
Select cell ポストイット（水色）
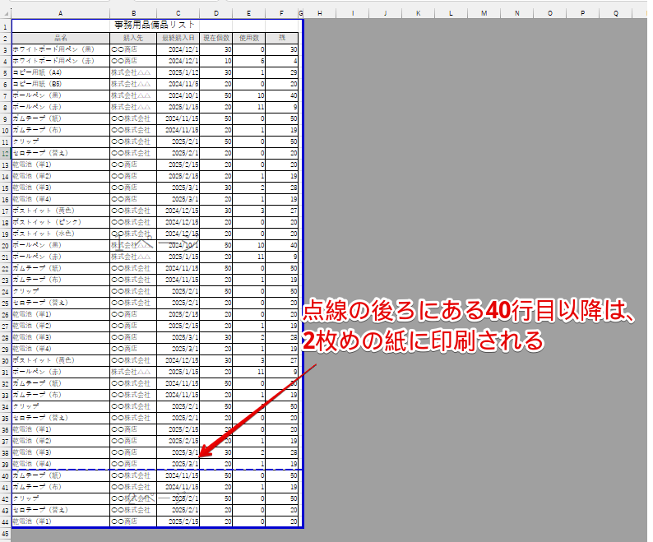pos(61,234)
